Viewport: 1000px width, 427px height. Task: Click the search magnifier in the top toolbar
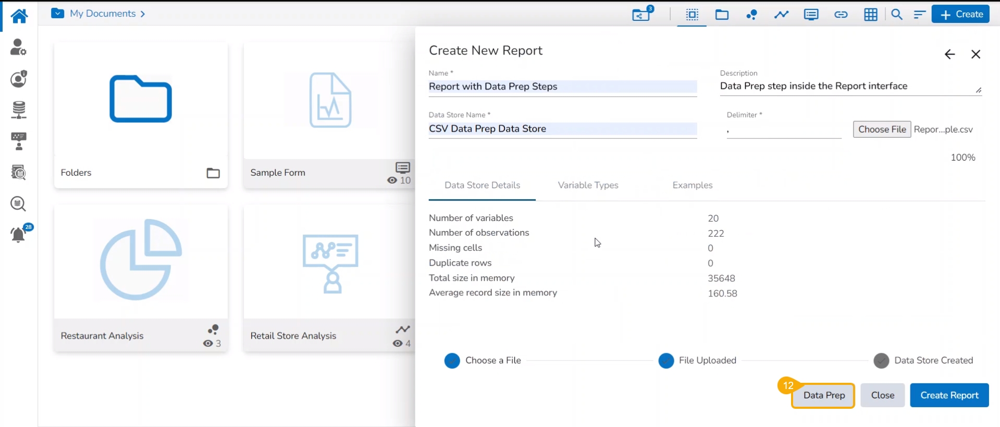tap(896, 15)
